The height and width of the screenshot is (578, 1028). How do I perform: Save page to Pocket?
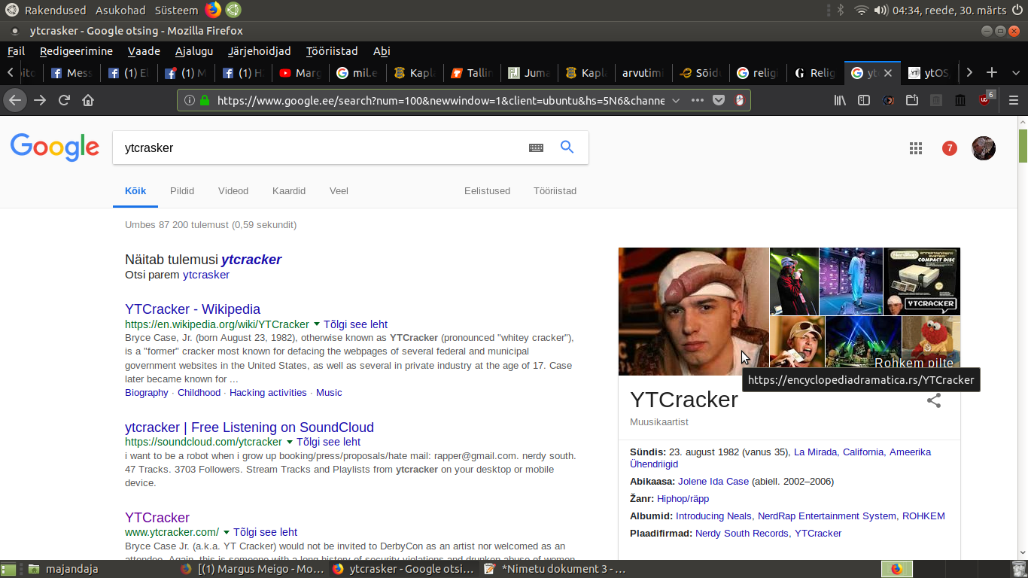pos(719,100)
